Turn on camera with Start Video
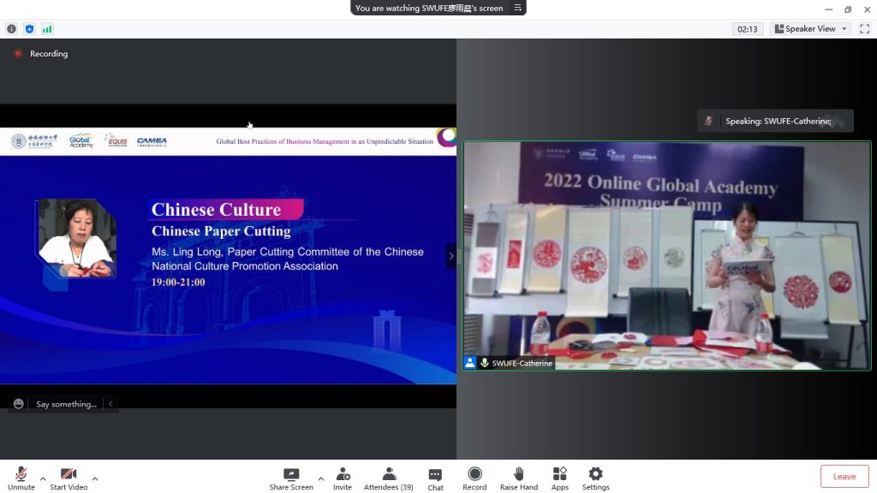 [x=69, y=478]
